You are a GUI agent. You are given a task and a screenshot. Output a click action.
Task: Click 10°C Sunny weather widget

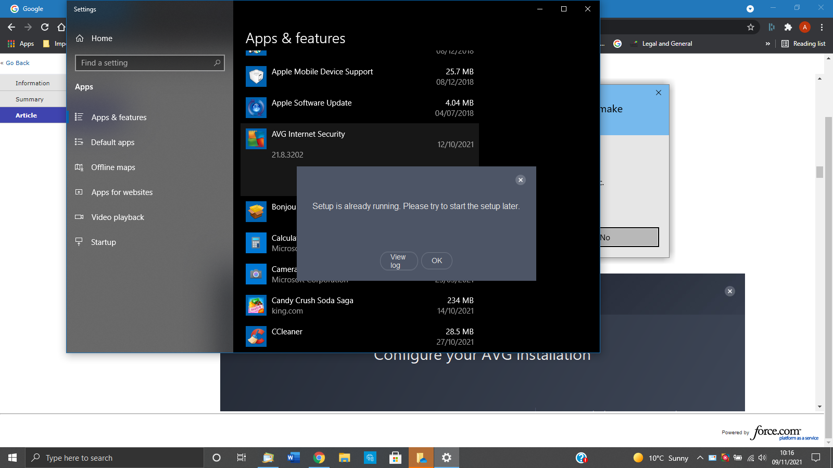tap(661, 458)
